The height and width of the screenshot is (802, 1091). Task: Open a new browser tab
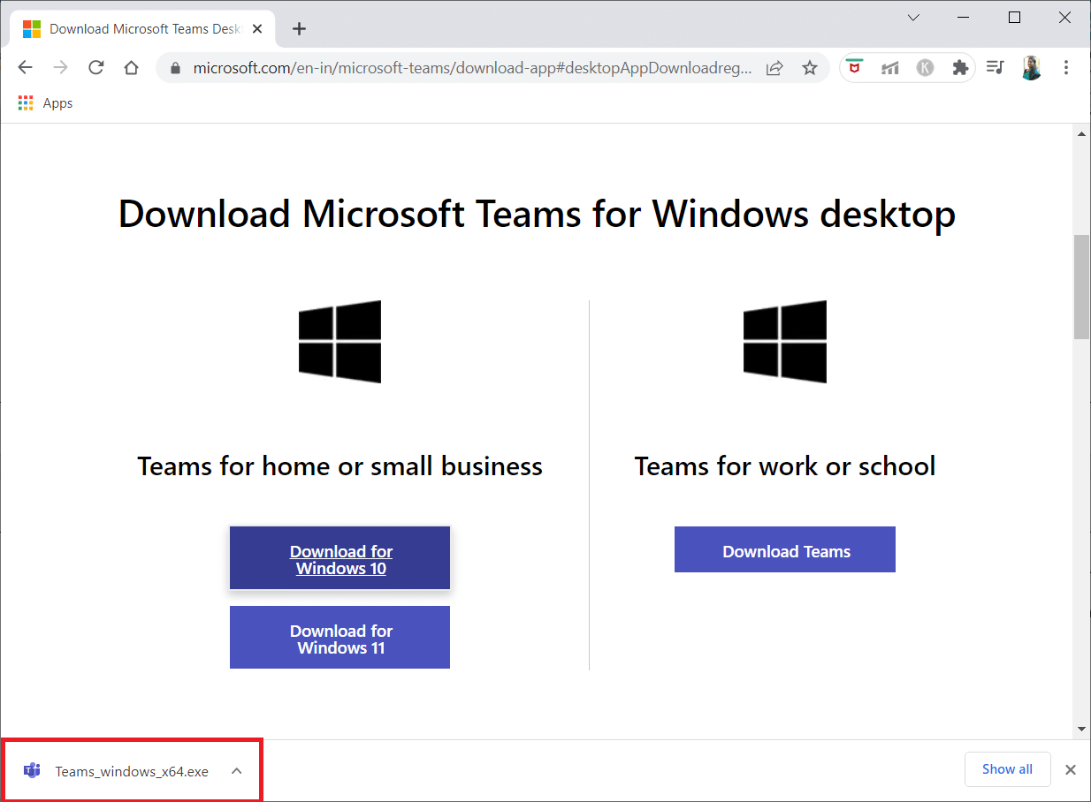tap(299, 28)
